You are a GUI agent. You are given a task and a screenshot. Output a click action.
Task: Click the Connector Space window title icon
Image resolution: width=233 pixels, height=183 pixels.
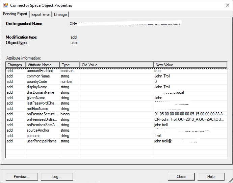tap(5, 5)
